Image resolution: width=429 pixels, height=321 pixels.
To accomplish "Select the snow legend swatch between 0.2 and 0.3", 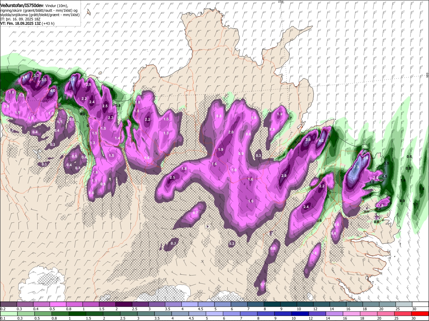I will pyautogui.click(x=8, y=304).
